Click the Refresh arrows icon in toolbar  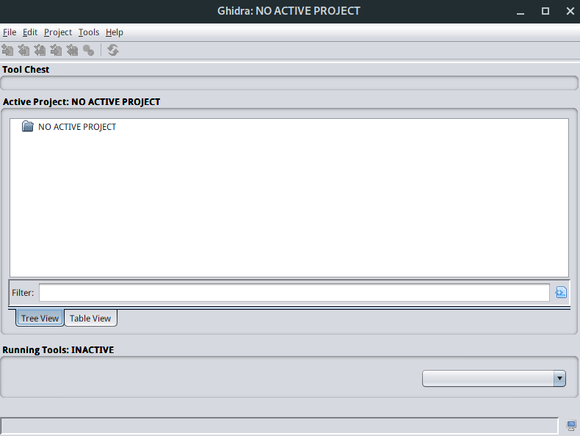pyautogui.click(x=113, y=50)
